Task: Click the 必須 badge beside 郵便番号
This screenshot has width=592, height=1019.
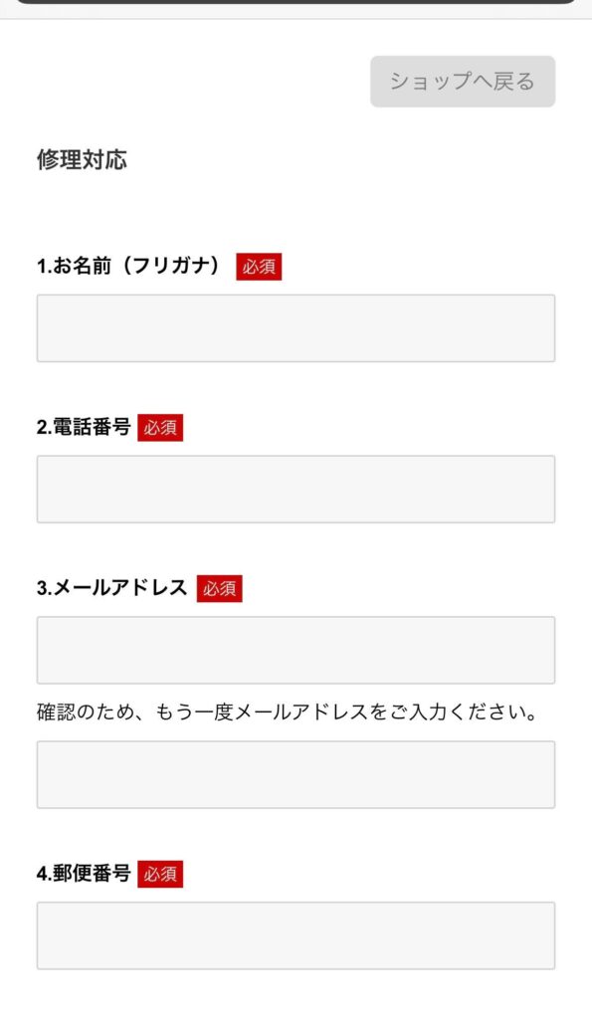Action: tap(160, 874)
